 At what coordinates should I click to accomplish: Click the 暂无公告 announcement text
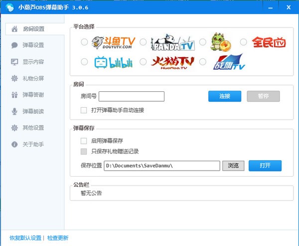[91, 193]
